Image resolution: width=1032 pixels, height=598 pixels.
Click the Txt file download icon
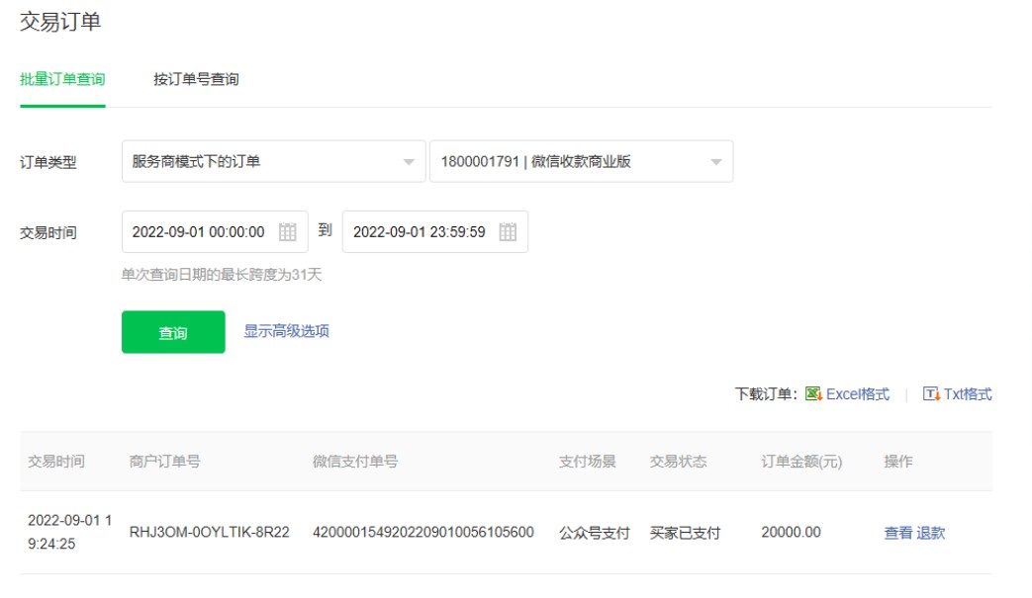[930, 393]
